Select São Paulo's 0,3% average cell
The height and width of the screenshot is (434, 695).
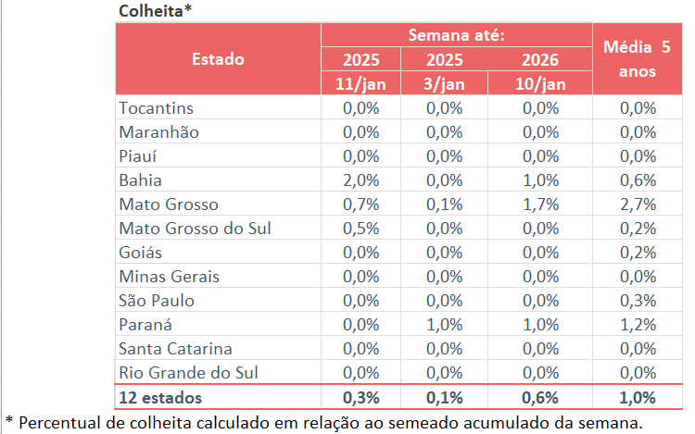637,301
